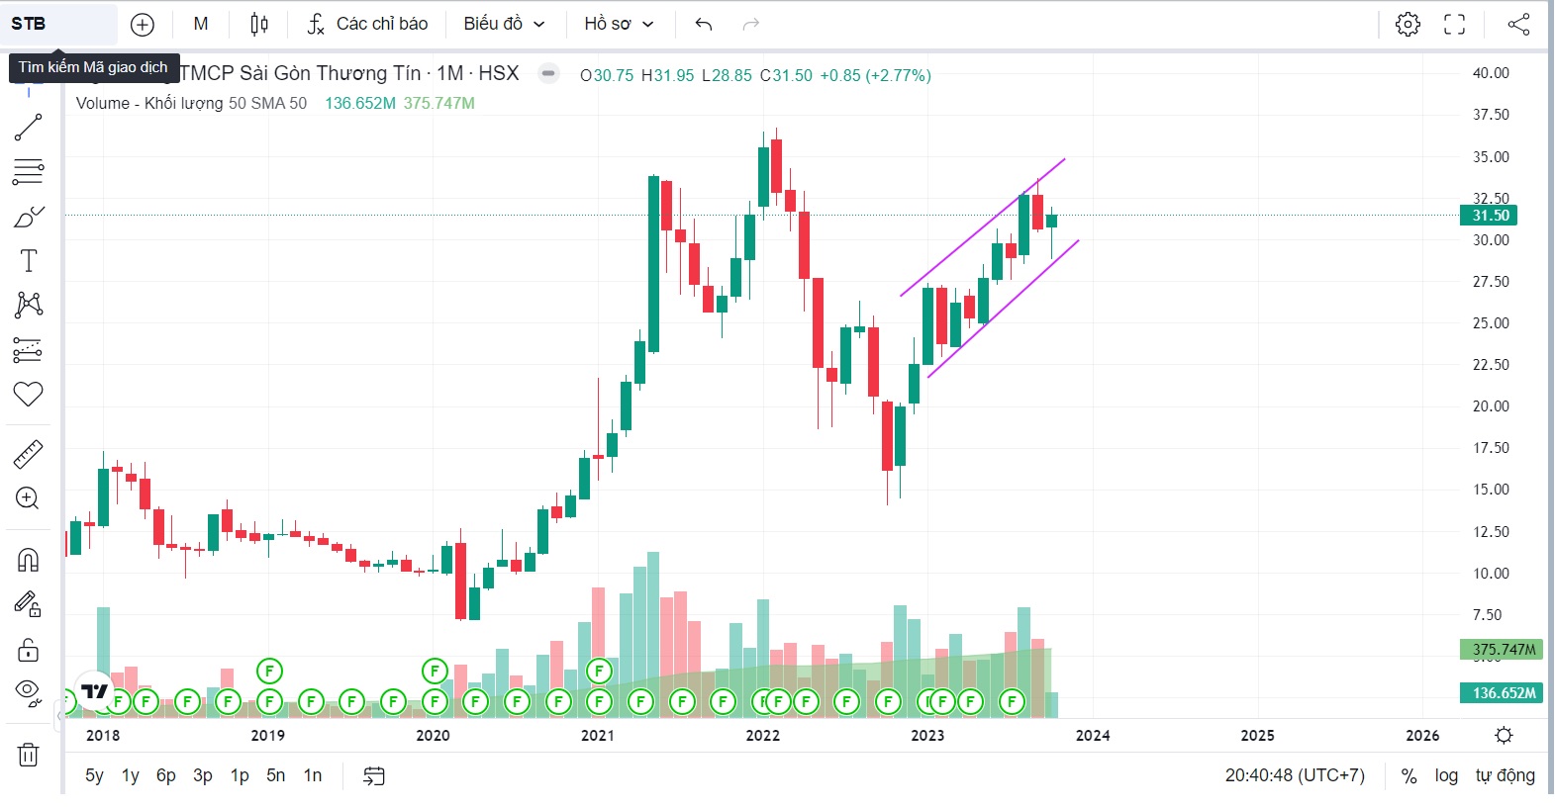Click the 20:40:48 (UTC+7) timezone selector
Viewport: 1555px width, 809px height.
coord(1295,775)
